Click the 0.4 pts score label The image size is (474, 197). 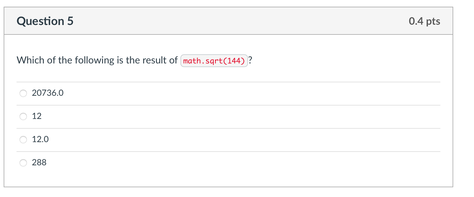424,21
